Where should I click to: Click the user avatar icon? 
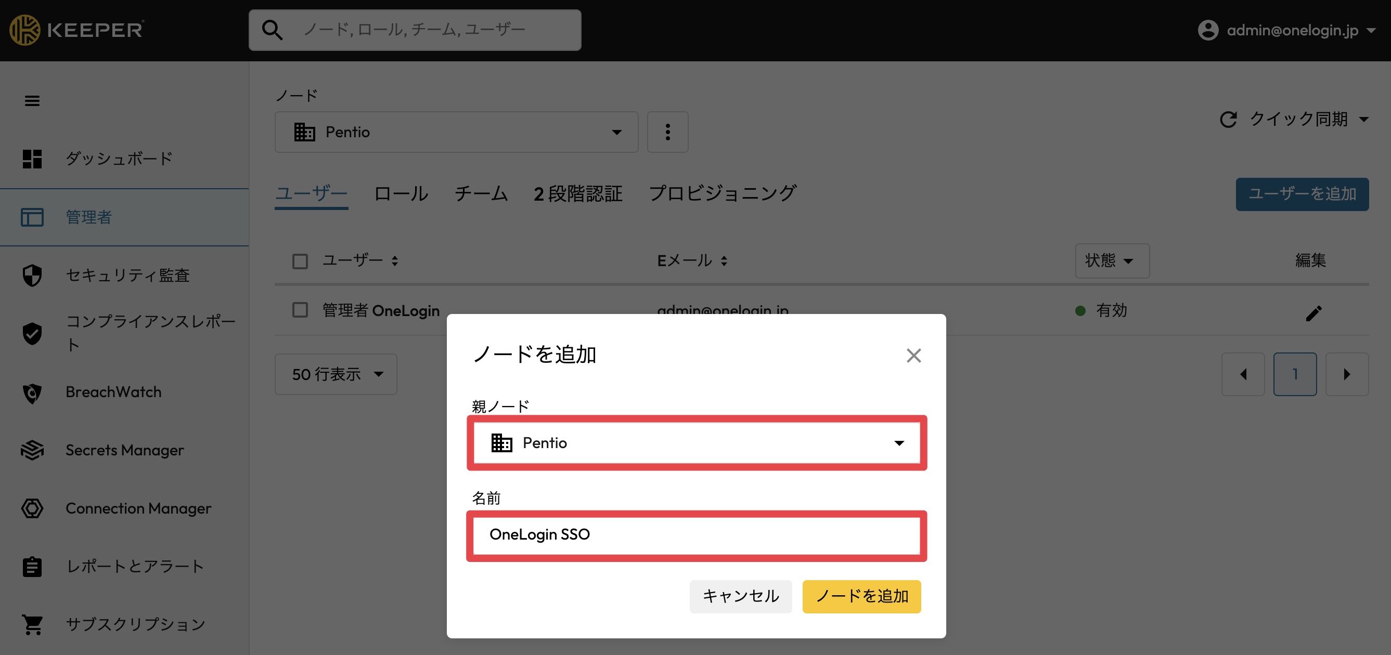(x=1208, y=30)
